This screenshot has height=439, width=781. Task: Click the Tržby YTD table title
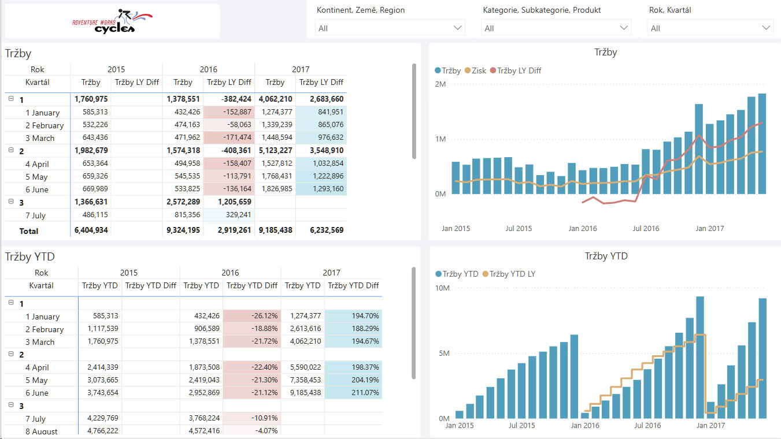click(30, 257)
